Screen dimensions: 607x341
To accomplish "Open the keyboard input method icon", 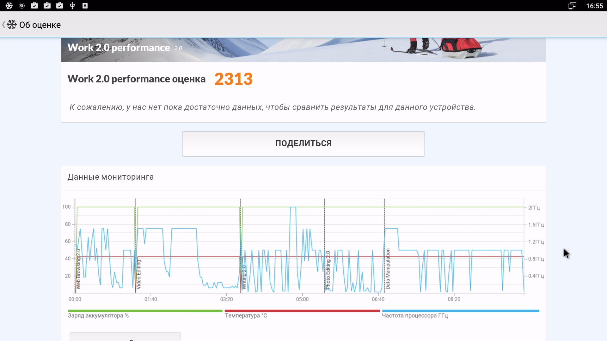I will [x=85, y=6].
